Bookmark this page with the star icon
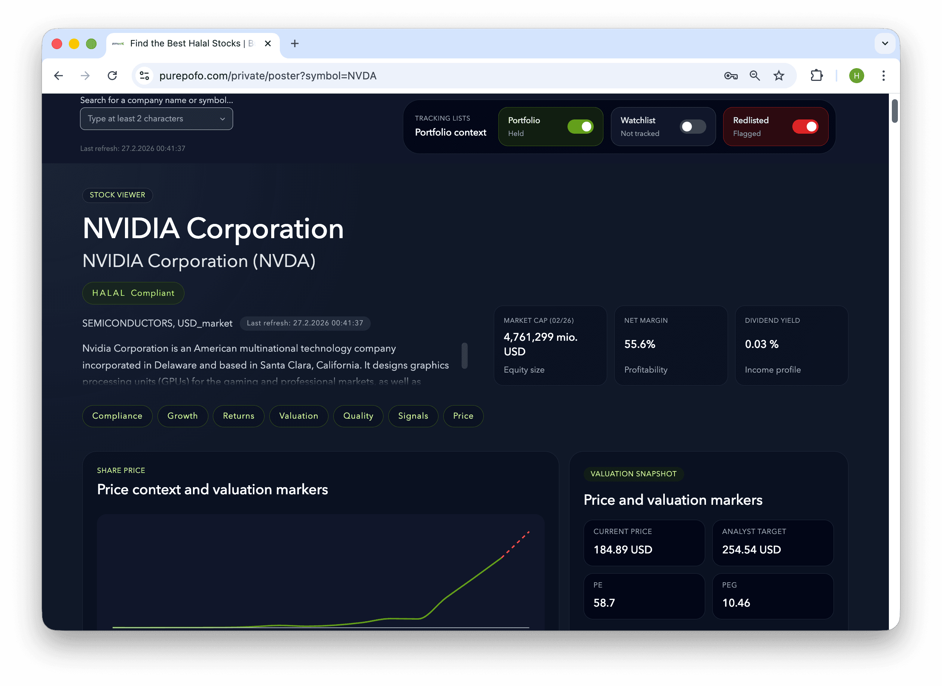Image resolution: width=942 pixels, height=686 pixels. [779, 76]
